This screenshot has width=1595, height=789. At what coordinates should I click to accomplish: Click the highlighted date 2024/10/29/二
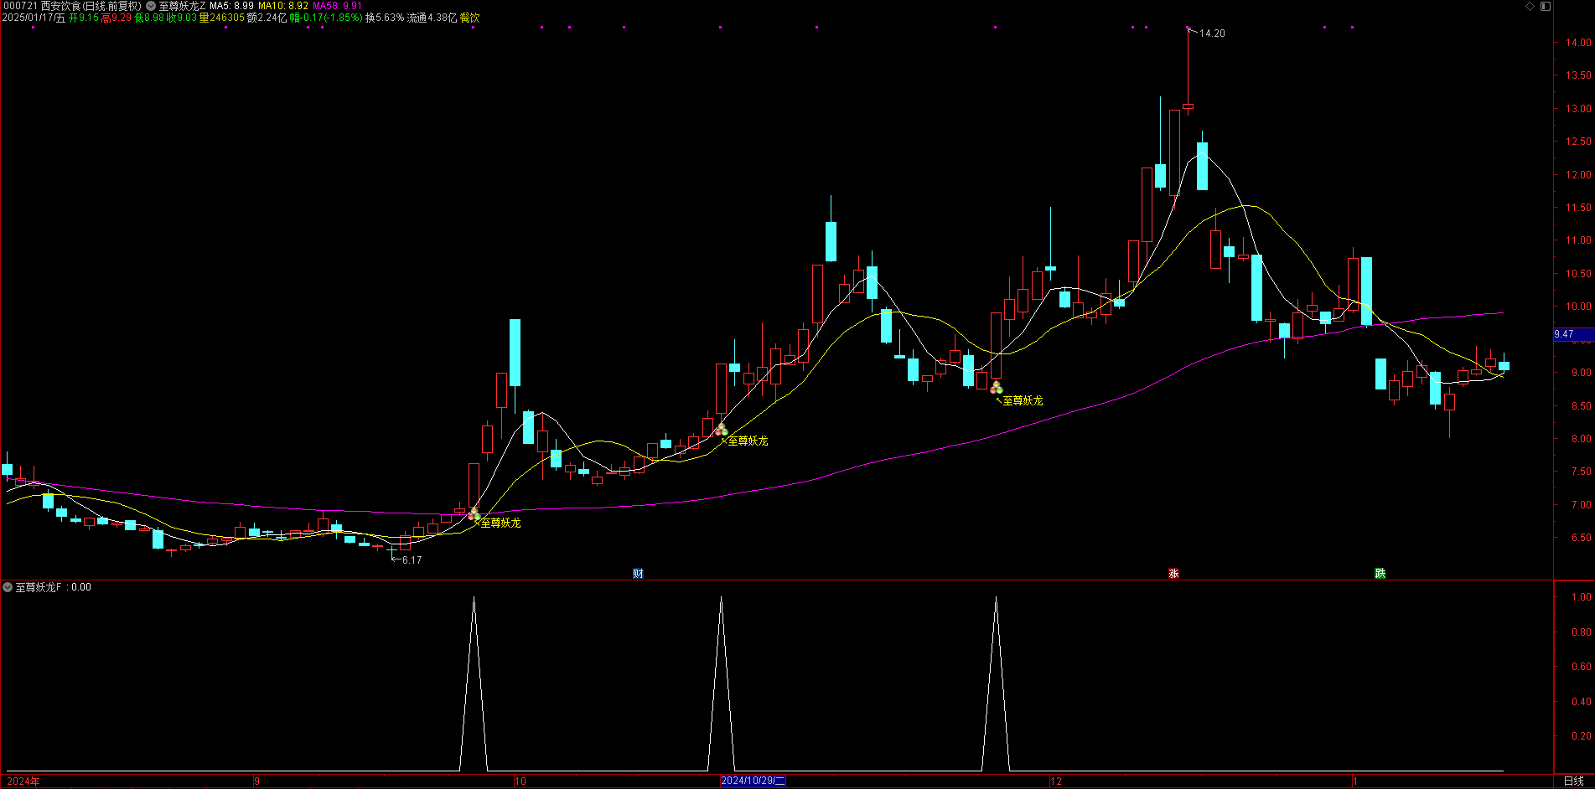(x=753, y=781)
